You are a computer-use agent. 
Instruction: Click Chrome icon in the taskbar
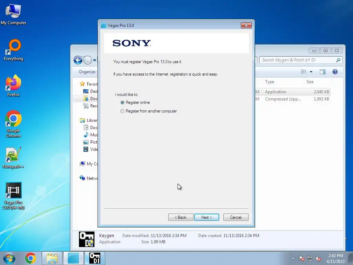(x=31, y=258)
